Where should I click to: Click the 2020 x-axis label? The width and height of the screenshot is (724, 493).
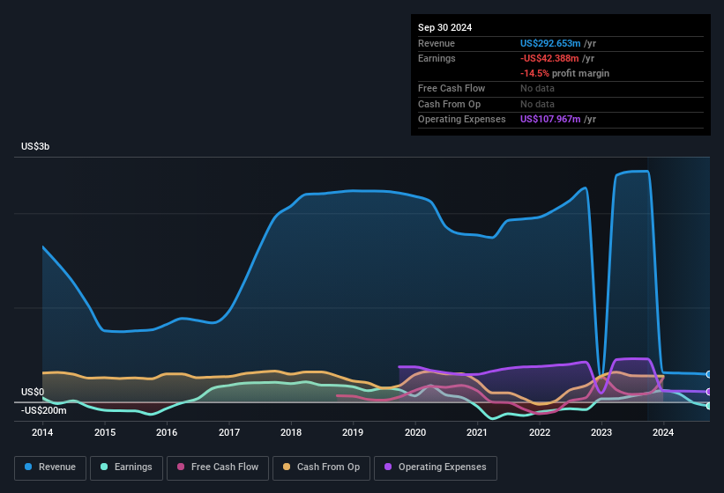coord(415,432)
